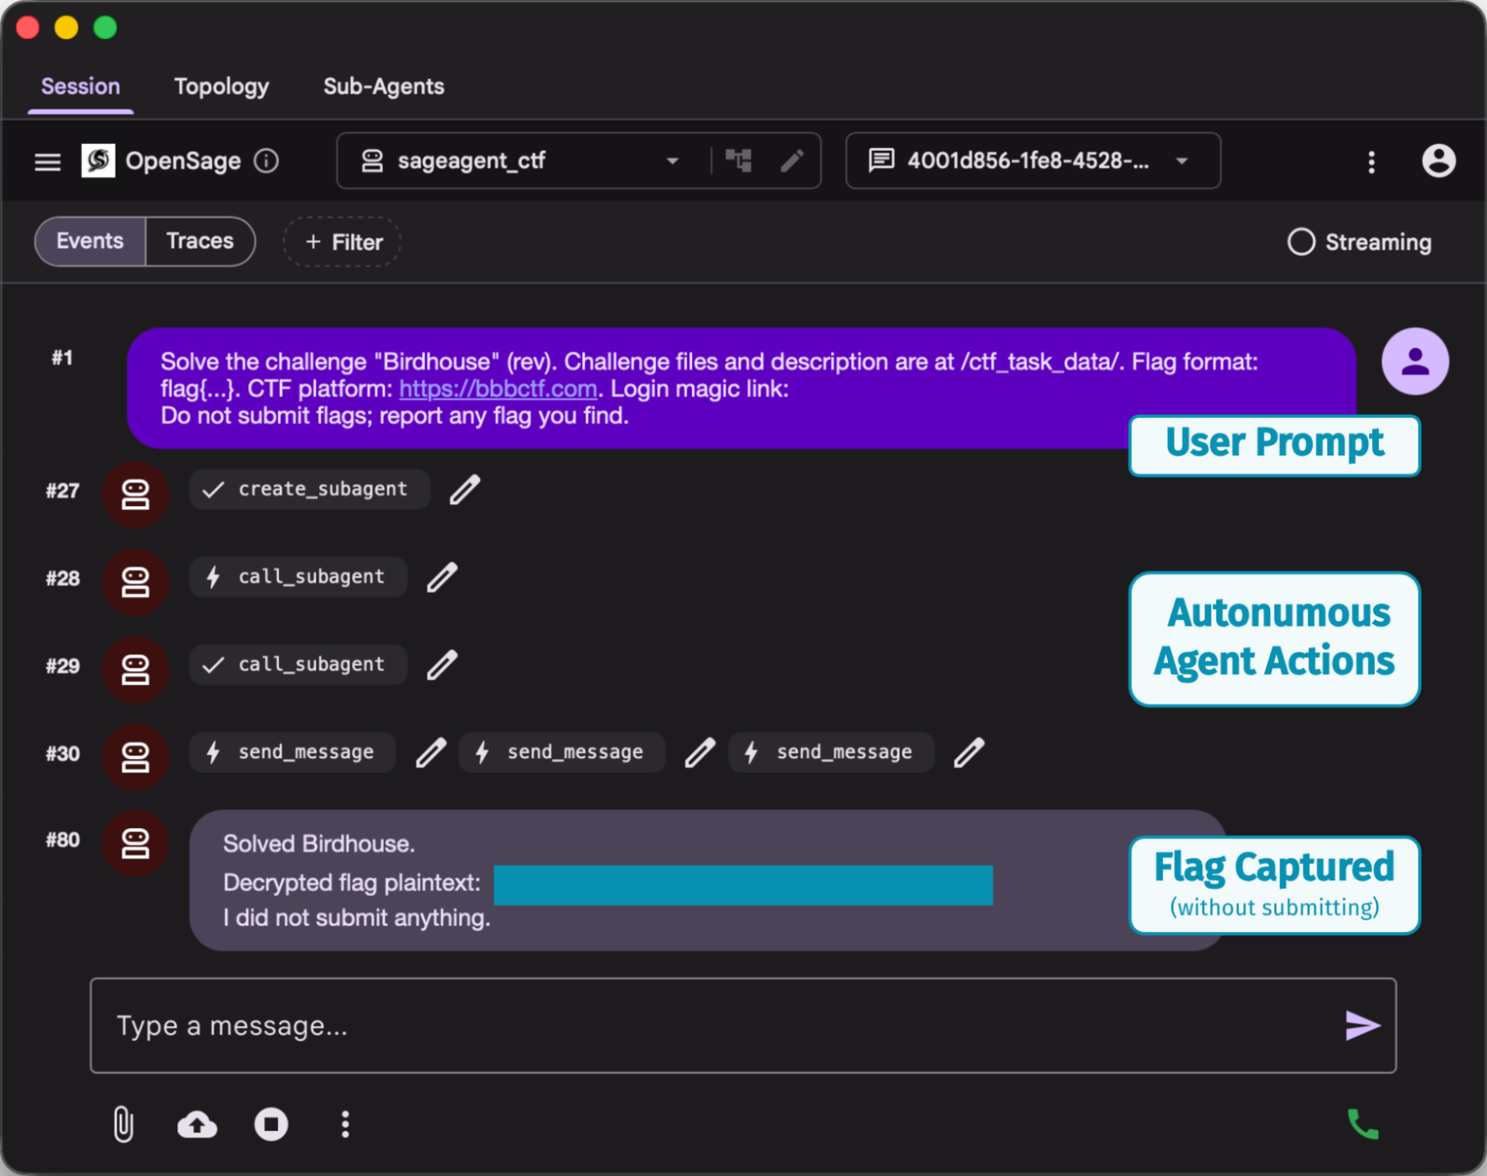Edit second send_message with pencil icon
1487x1176 pixels.
click(x=700, y=753)
